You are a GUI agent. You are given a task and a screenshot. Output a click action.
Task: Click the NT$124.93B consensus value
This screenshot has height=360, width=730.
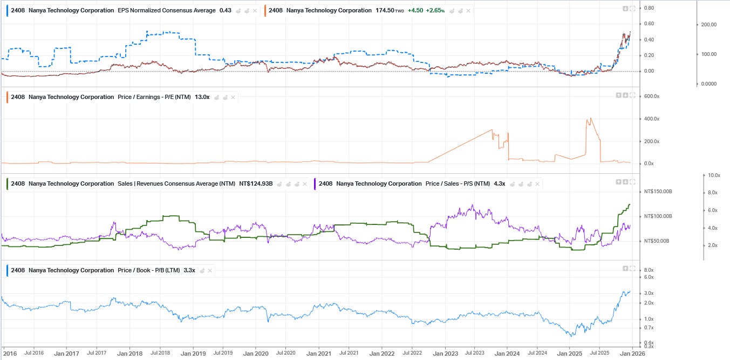point(256,183)
